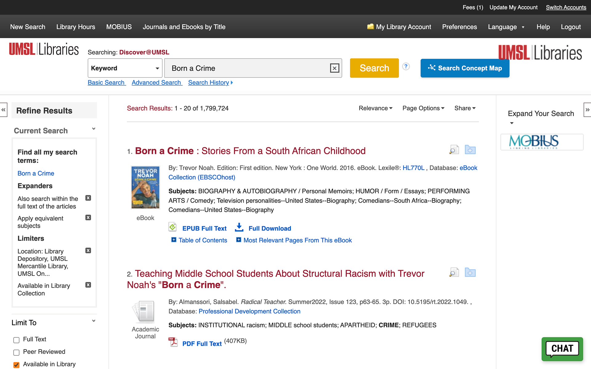Open Professional Development Collection database link
This screenshot has height=369, width=591.
249,311
